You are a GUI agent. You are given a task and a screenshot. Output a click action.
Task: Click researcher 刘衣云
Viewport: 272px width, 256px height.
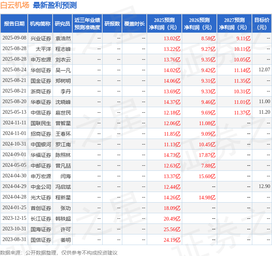click(63, 60)
